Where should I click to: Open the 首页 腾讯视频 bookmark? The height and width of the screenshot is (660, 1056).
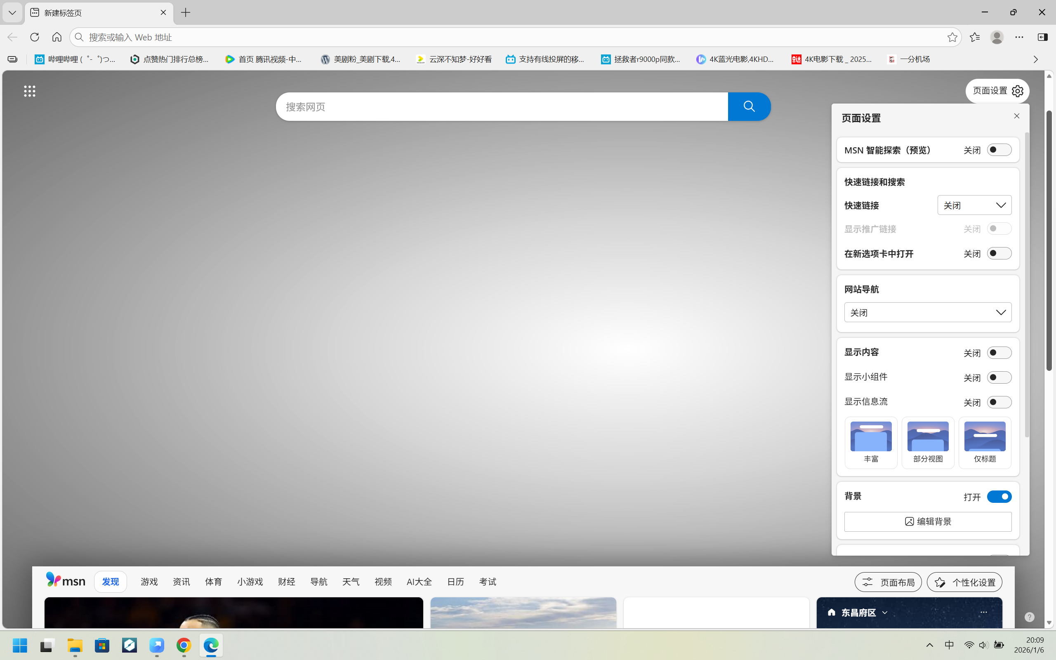point(264,59)
